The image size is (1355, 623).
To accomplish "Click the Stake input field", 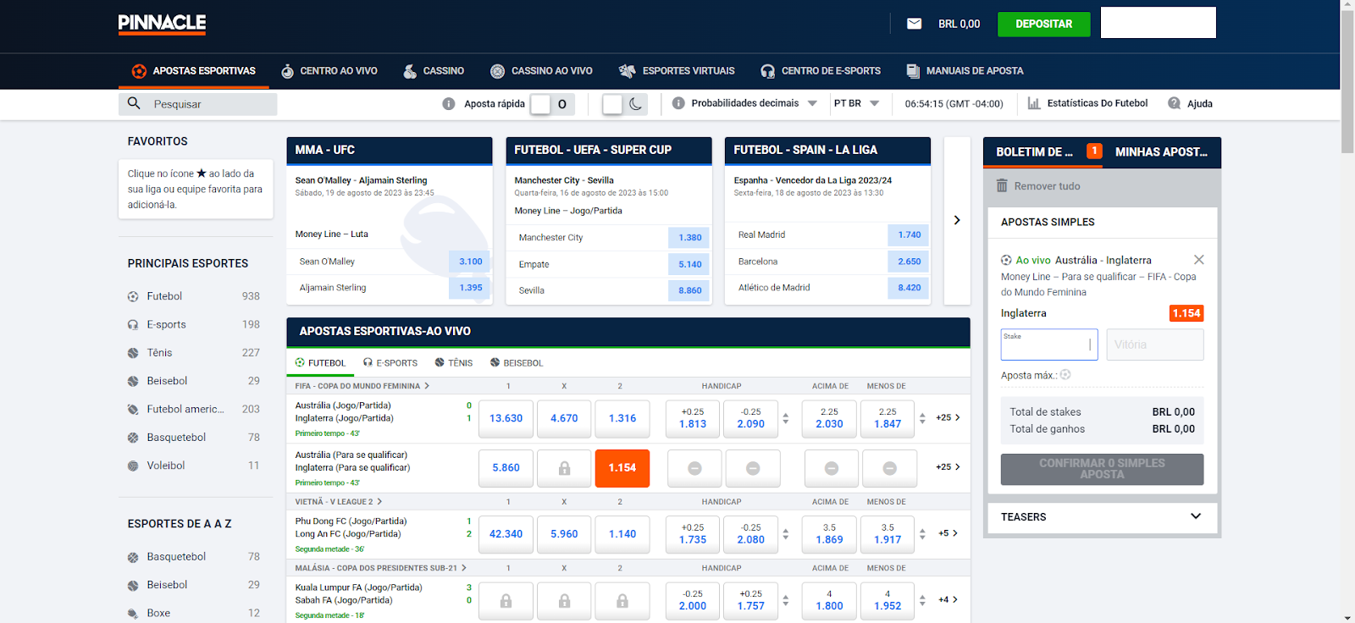I will point(1049,345).
